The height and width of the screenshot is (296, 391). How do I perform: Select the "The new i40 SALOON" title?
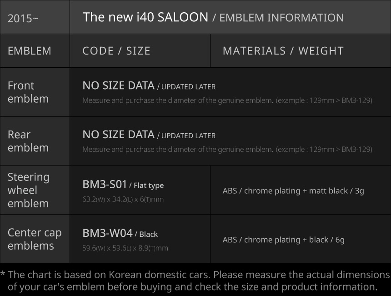(145, 17)
